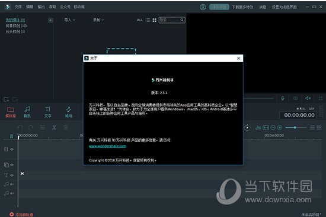Close the About dialog
326x217 pixels.
click(239, 59)
